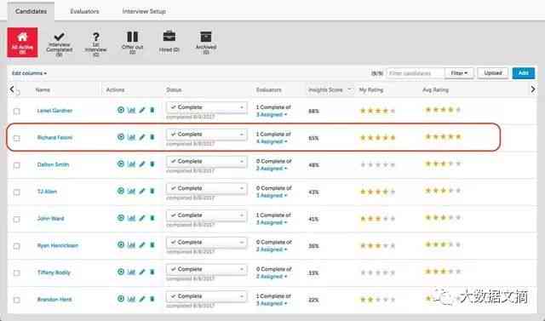This screenshot has width=545, height=321.
Task: Click the blue Add button
Action: tap(523, 73)
